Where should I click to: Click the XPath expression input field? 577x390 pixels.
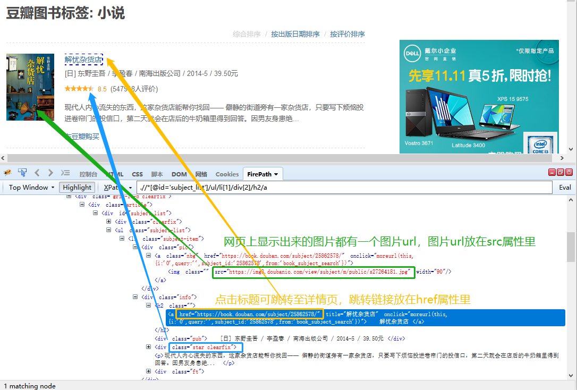[x=344, y=187]
